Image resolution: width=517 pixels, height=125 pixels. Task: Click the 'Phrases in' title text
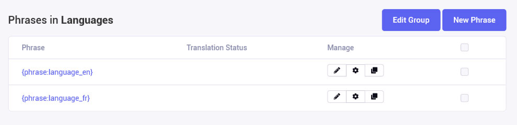tap(33, 20)
